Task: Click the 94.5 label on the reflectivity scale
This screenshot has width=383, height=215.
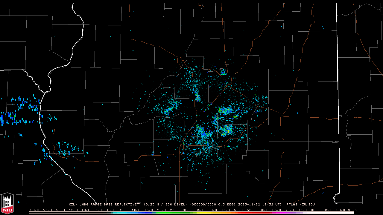Action: click(x=352, y=210)
